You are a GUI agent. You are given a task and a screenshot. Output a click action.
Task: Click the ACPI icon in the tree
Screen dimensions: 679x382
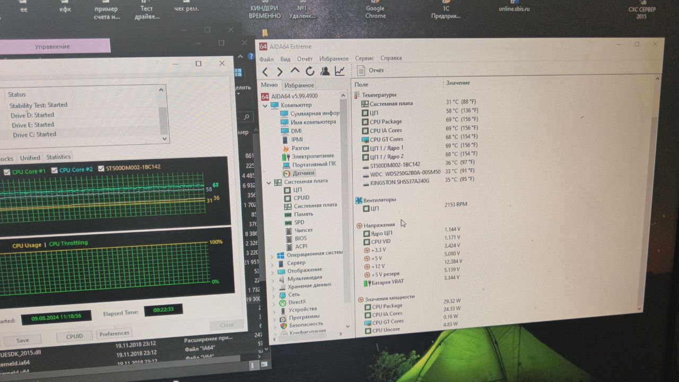[289, 247]
